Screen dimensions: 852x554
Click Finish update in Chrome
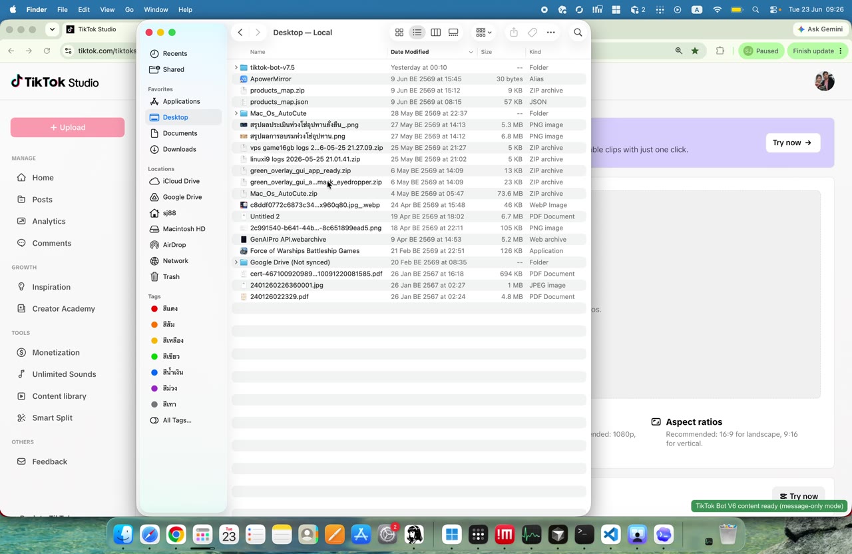coord(818,51)
